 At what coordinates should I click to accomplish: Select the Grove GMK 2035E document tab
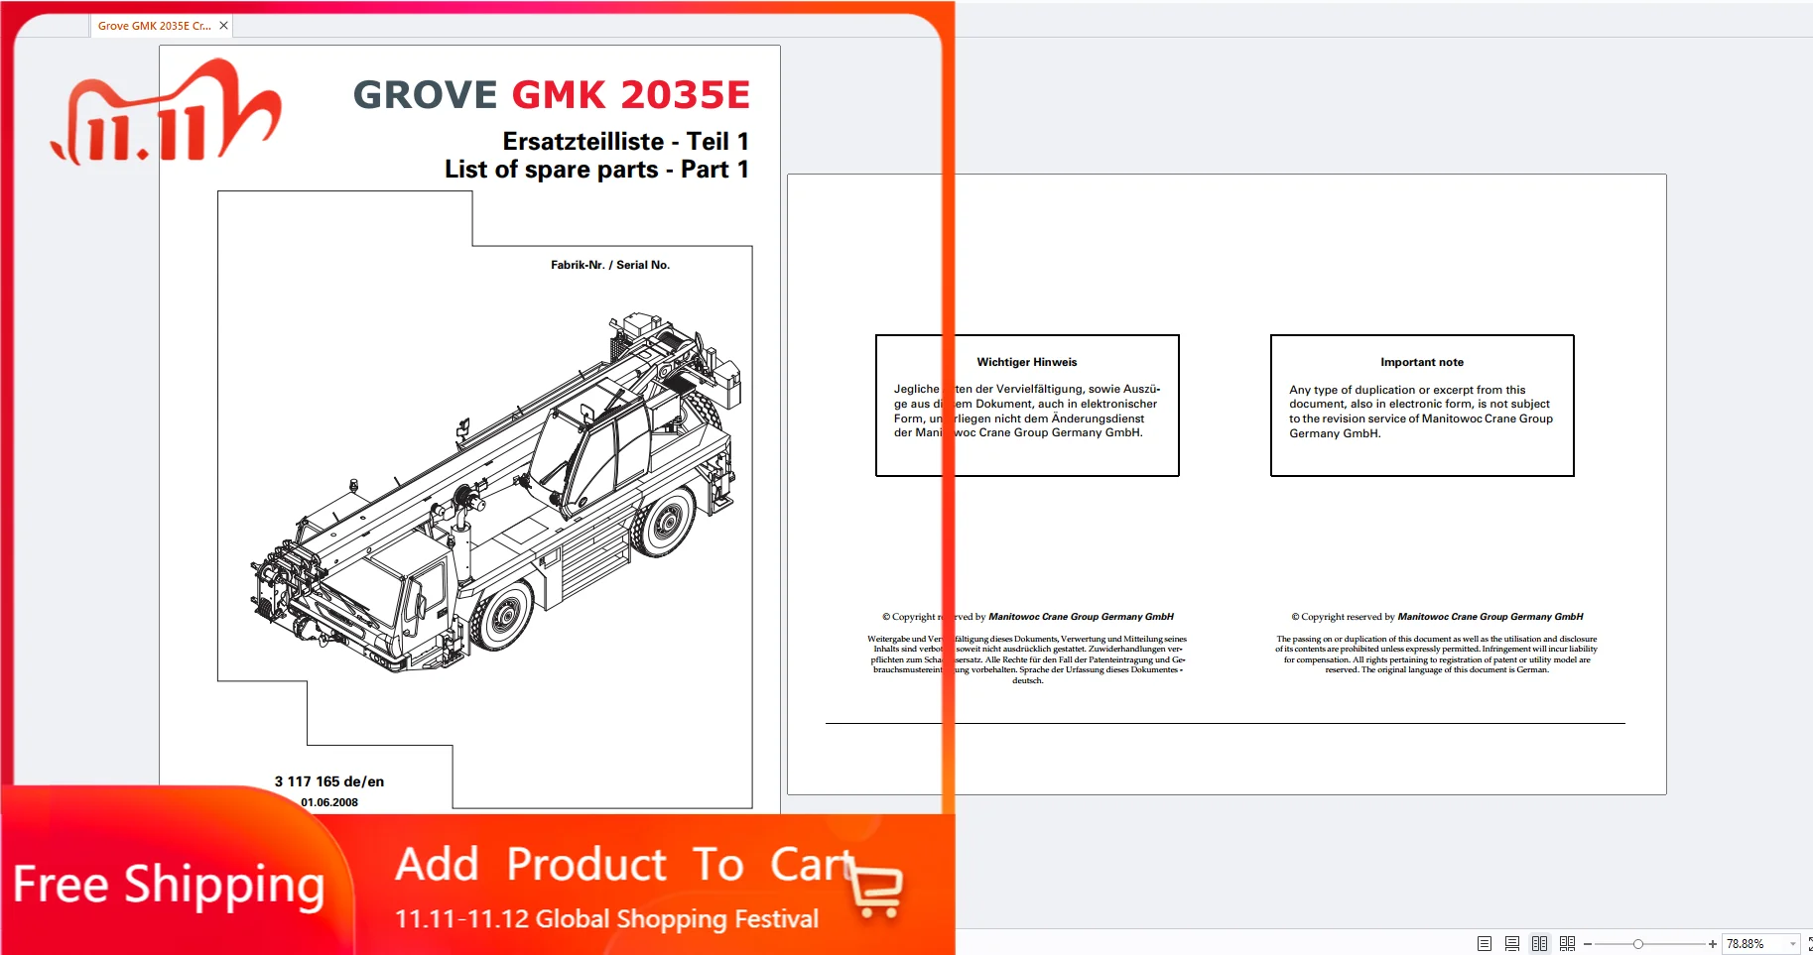click(154, 26)
